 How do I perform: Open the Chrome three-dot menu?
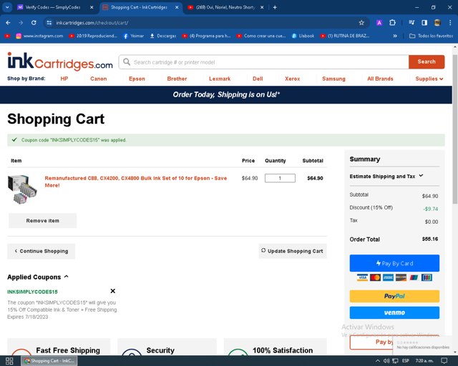click(450, 23)
